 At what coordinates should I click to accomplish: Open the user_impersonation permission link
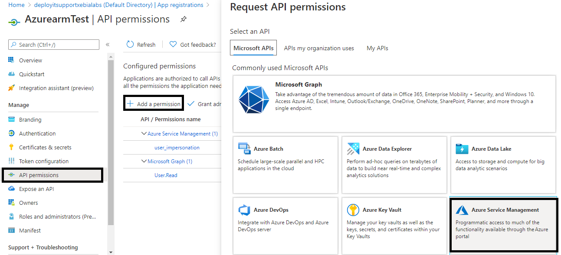coord(177,148)
